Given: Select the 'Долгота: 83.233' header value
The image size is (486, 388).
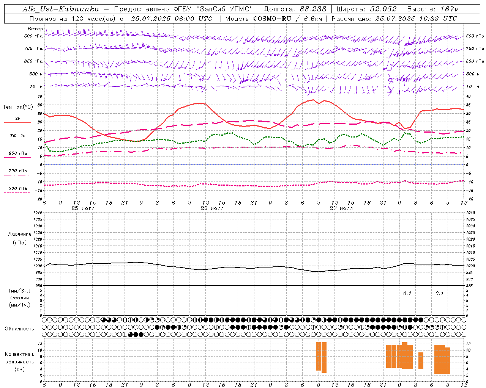Looking at the screenshot, I should click(x=295, y=9).
